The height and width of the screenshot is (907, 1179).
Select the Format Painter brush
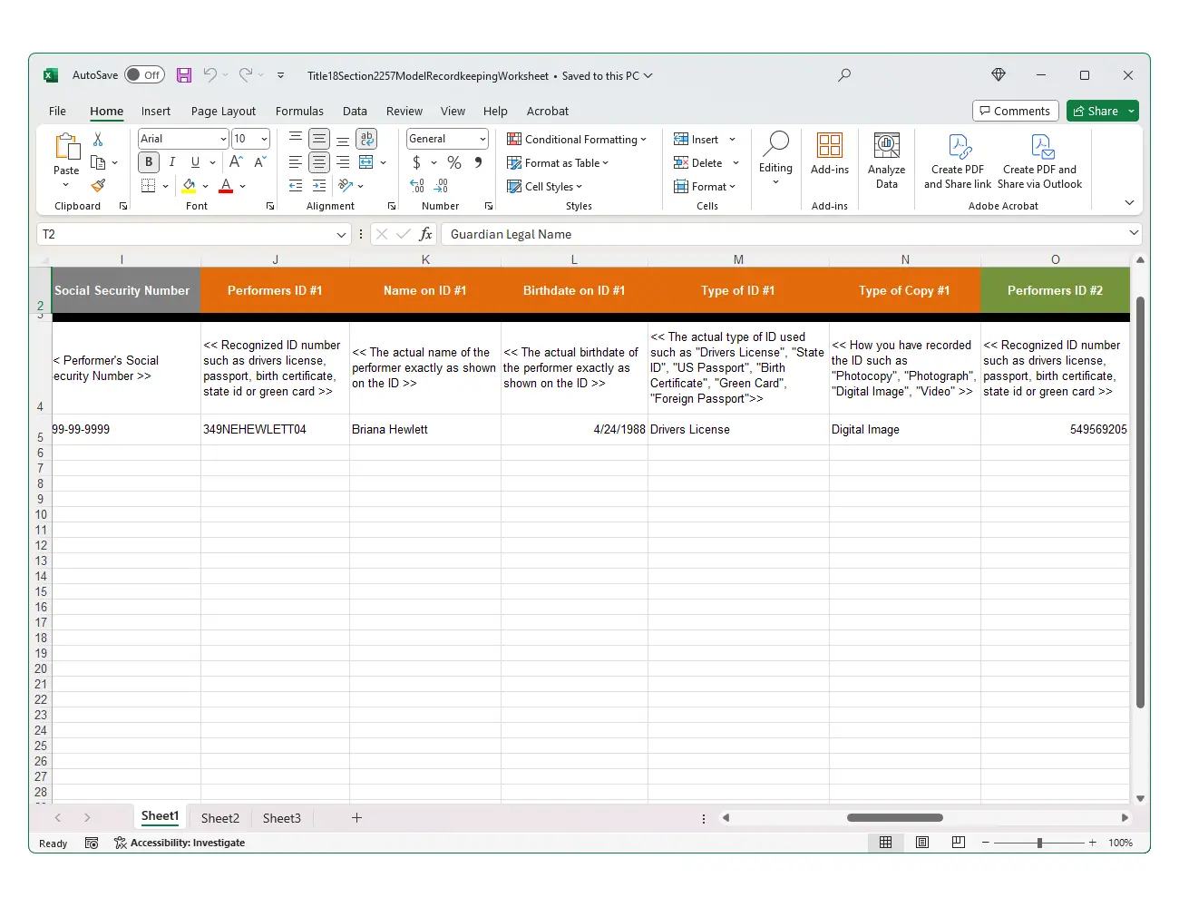click(x=98, y=186)
